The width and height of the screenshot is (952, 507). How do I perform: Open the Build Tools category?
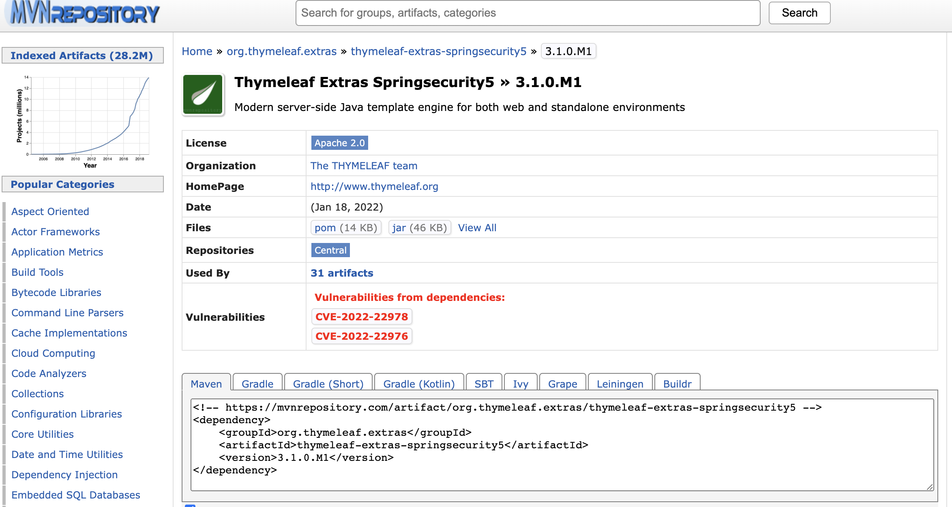point(37,272)
